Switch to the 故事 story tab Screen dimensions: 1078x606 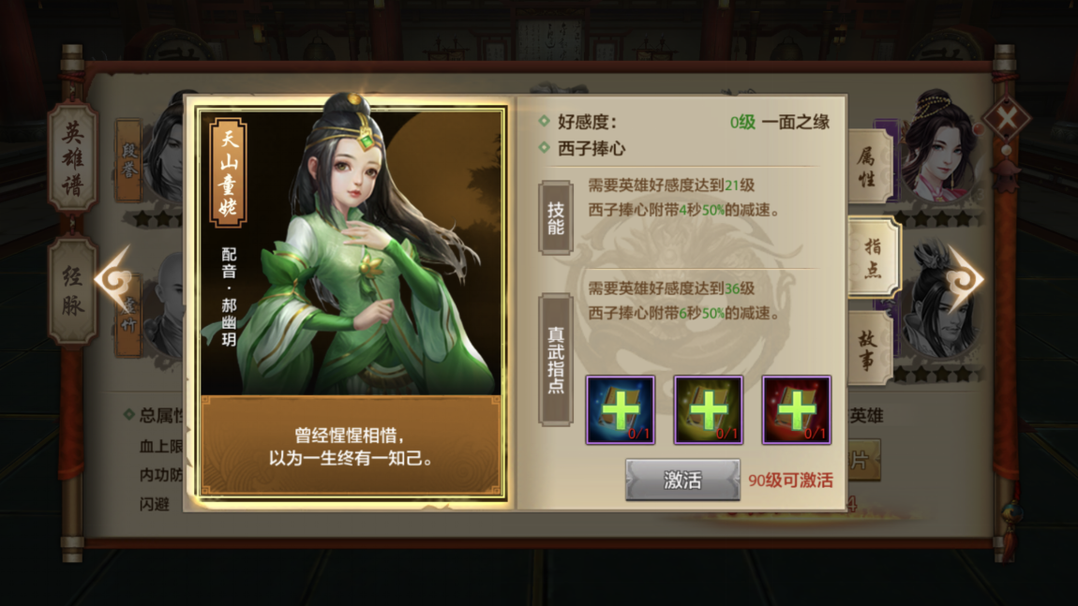(x=868, y=347)
